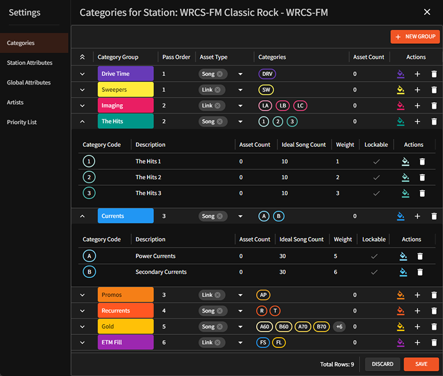Delete The Hits 1 category row
The width and height of the screenshot is (443, 376).
[x=422, y=162]
